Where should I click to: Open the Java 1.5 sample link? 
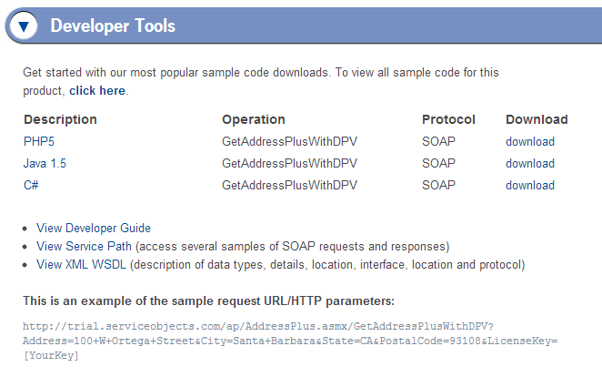45,163
